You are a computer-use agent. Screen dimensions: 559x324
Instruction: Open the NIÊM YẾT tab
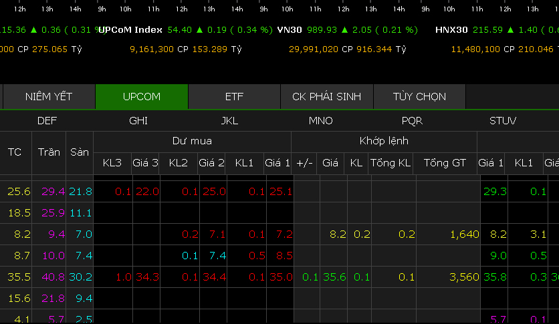pyautogui.click(x=49, y=97)
